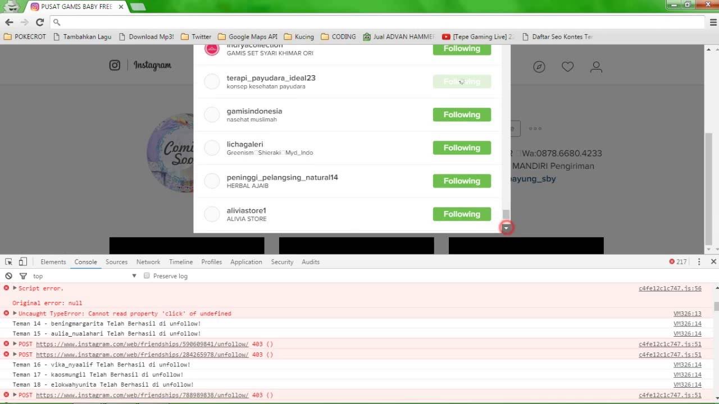
Task: Expand the Script error entry
Action: pyautogui.click(x=15, y=288)
